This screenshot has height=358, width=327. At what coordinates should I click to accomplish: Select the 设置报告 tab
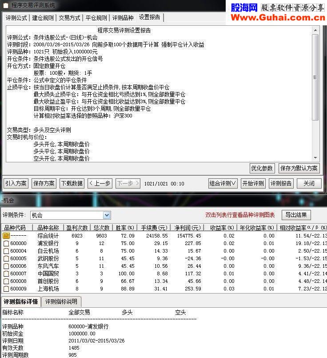pos(150,17)
